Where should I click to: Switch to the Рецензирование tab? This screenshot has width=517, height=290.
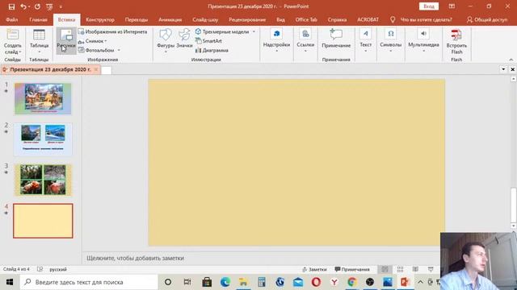pyautogui.click(x=247, y=19)
